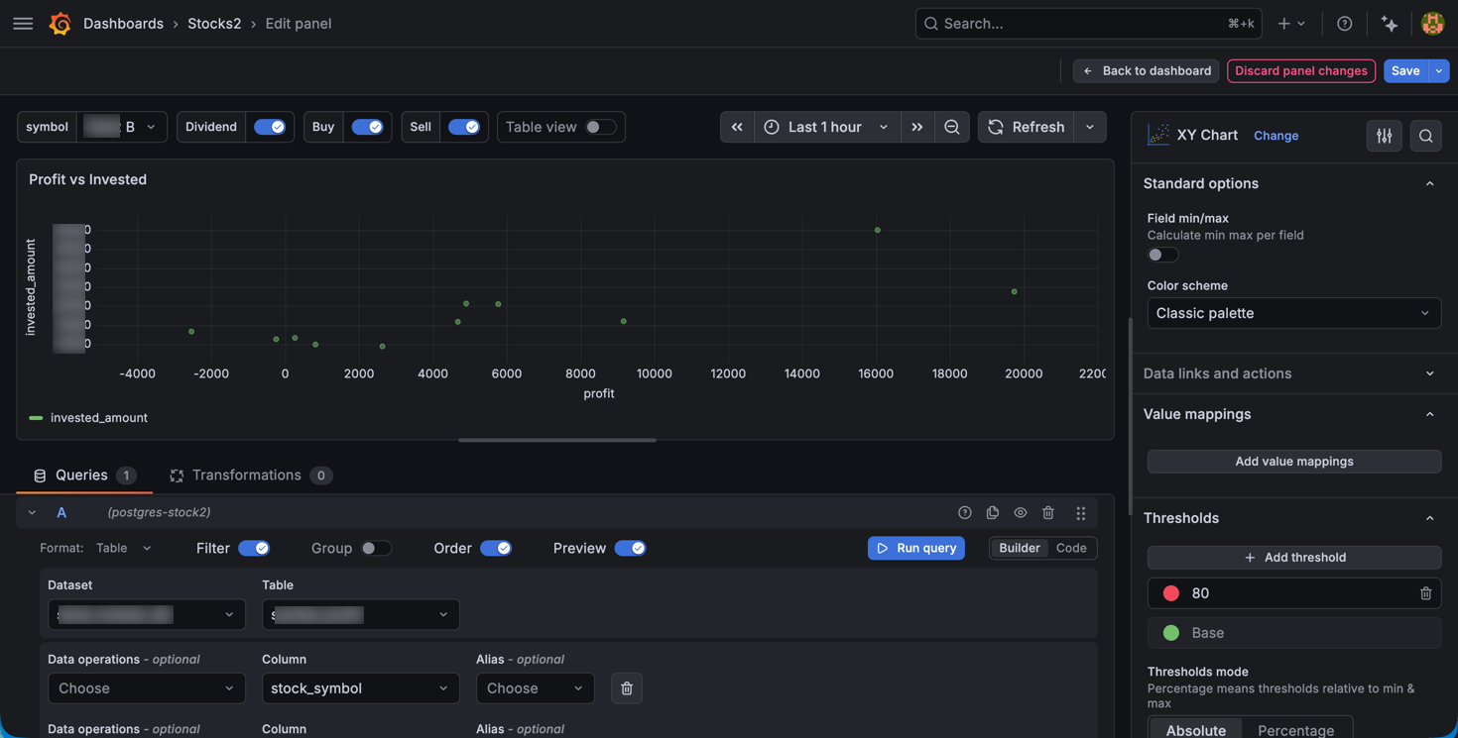Search panel options magnifier icon

[1425, 136]
